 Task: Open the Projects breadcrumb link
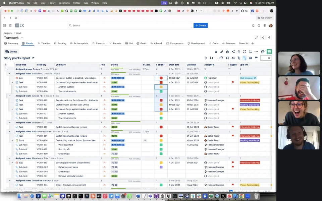(8, 33)
